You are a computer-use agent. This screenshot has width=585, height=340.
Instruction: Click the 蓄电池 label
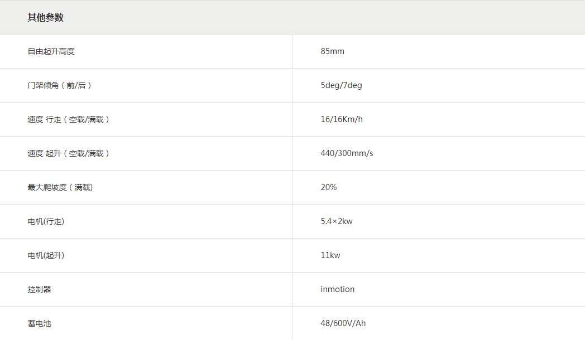(40, 323)
